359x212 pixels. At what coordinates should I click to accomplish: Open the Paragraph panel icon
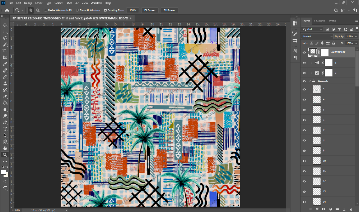point(295,57)
